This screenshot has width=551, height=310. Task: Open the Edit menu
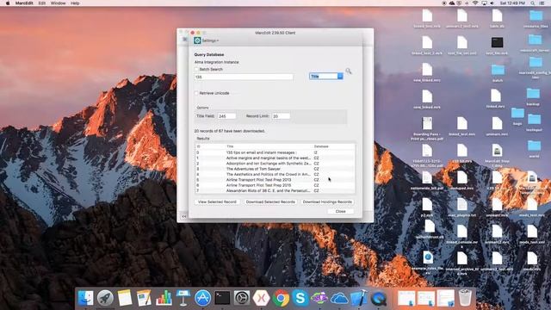[x=42, y=3]
